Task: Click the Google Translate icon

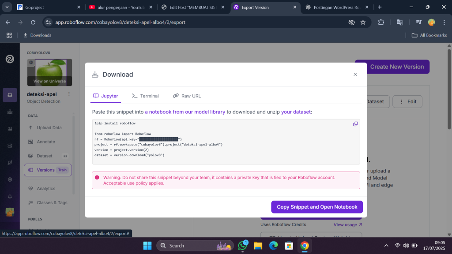Action: [400, 22]
